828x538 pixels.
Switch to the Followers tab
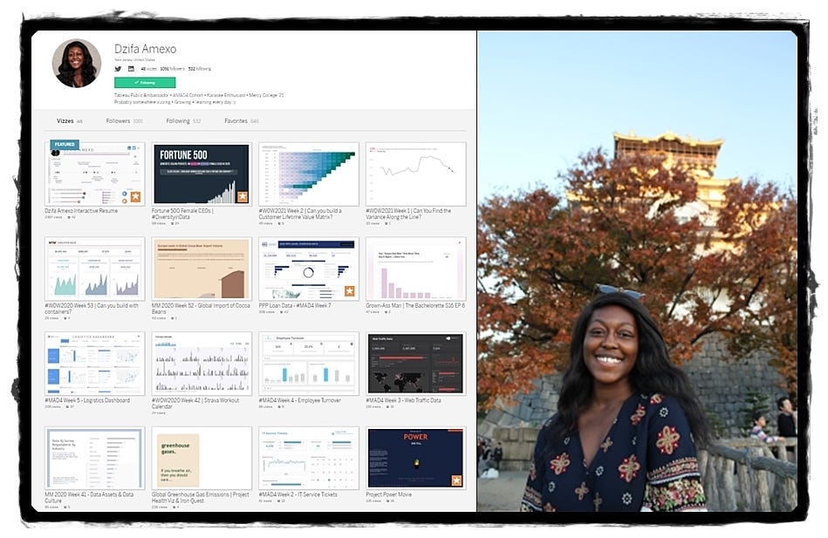(x=124, y=121)
